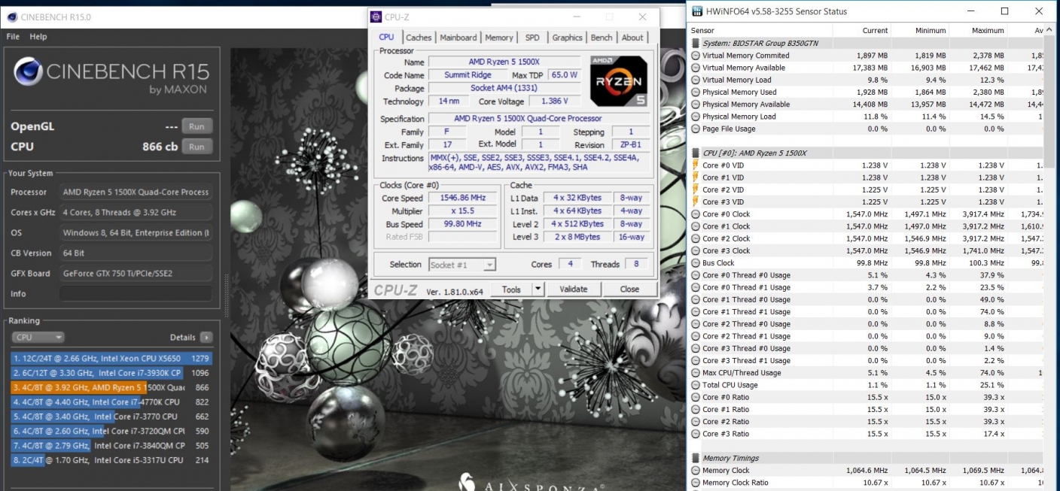
Task: Select the Intel Core i7-4770K ranking row
Action: [x=111, y=402]
